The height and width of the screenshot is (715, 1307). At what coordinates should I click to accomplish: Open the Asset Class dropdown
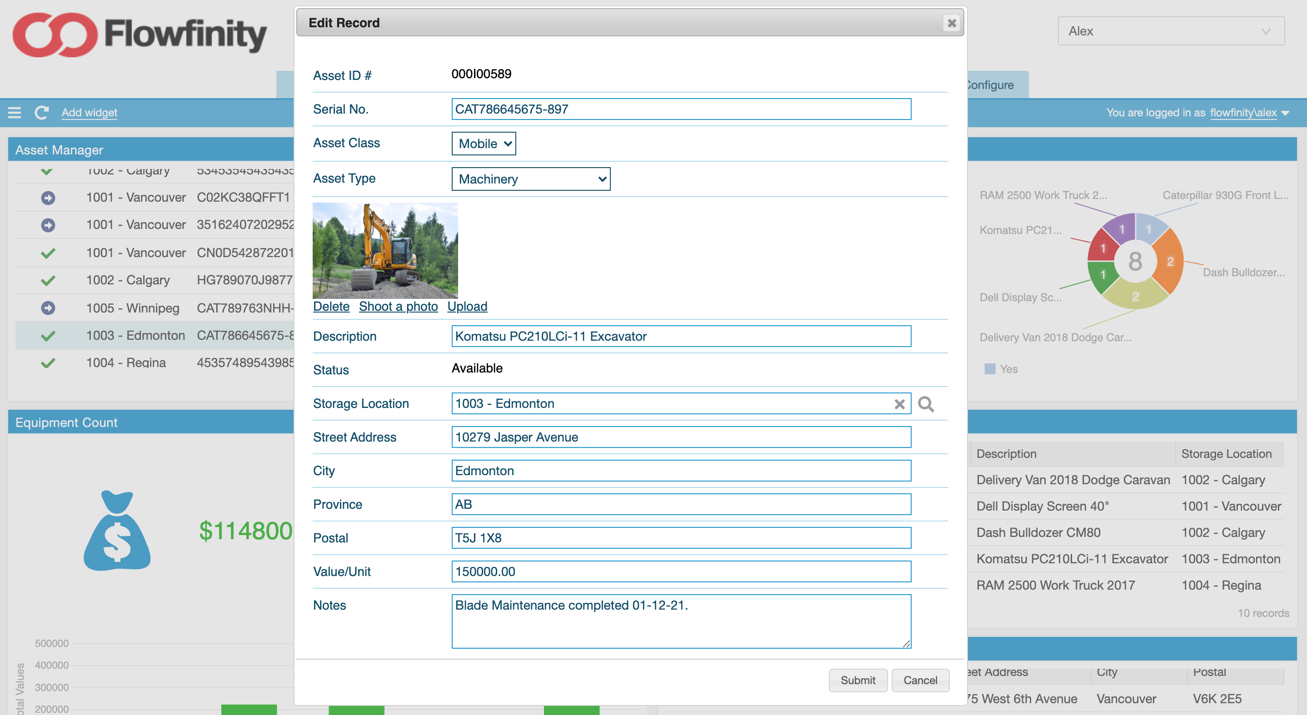(x=483, y=144)
